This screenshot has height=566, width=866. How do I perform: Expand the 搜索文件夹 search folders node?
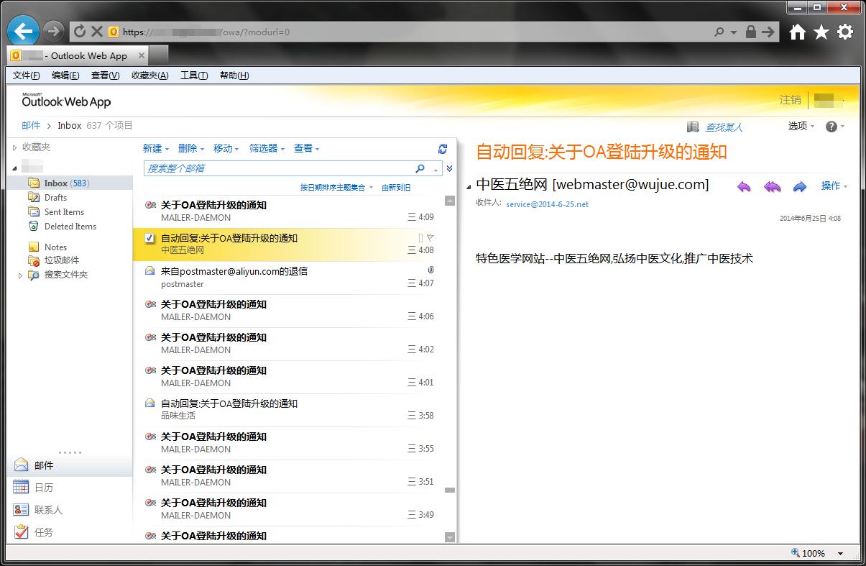tap(20, 275)
